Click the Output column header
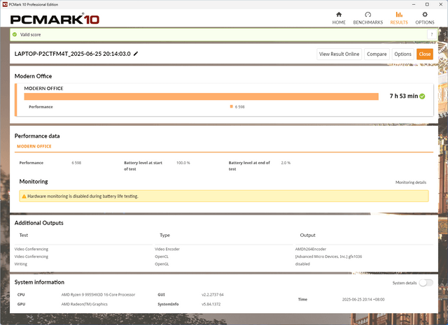The image size is (448, 325). click(x=307, y=235)
